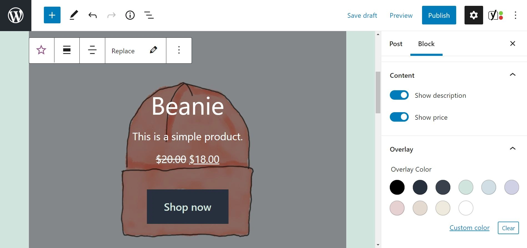Open the top-right three-dot options menu
Screen dimensions: 527x248
point(515,15)
